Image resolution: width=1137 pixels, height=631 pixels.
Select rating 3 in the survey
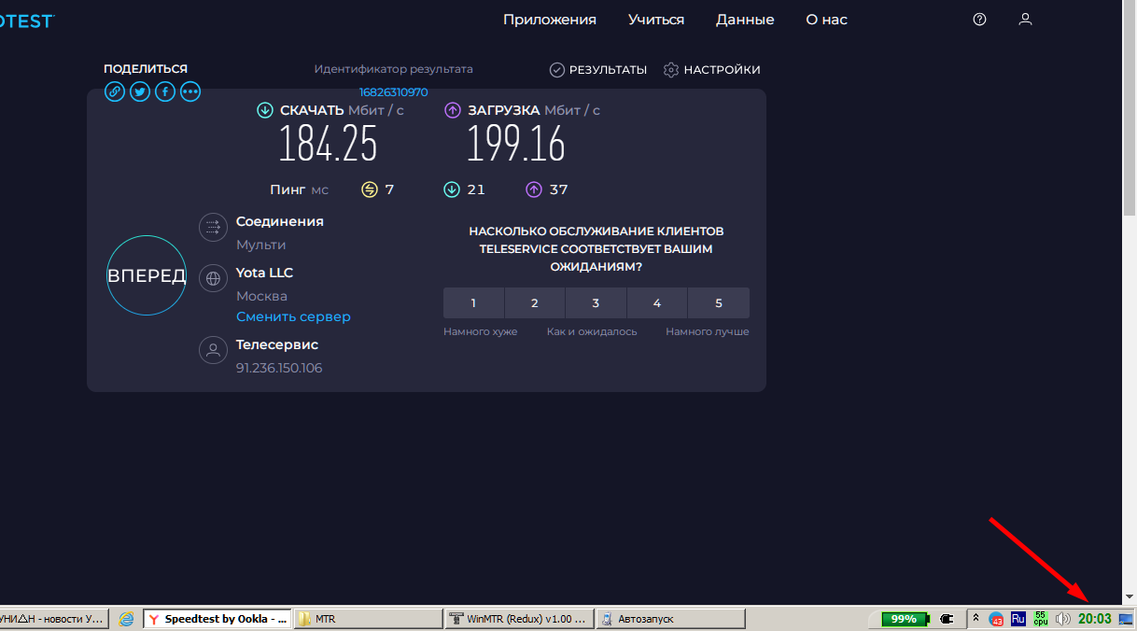click(596, 303)
